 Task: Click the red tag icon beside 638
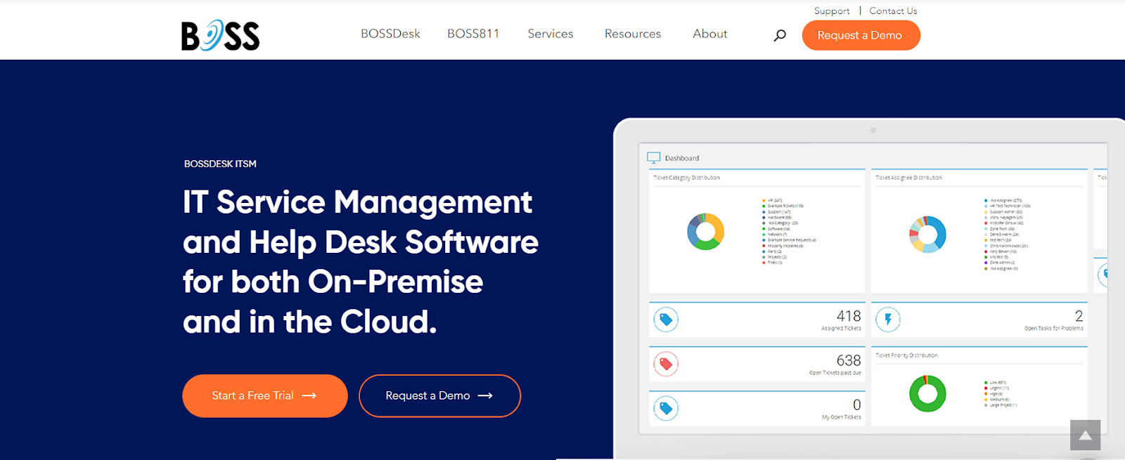(666, 364)
